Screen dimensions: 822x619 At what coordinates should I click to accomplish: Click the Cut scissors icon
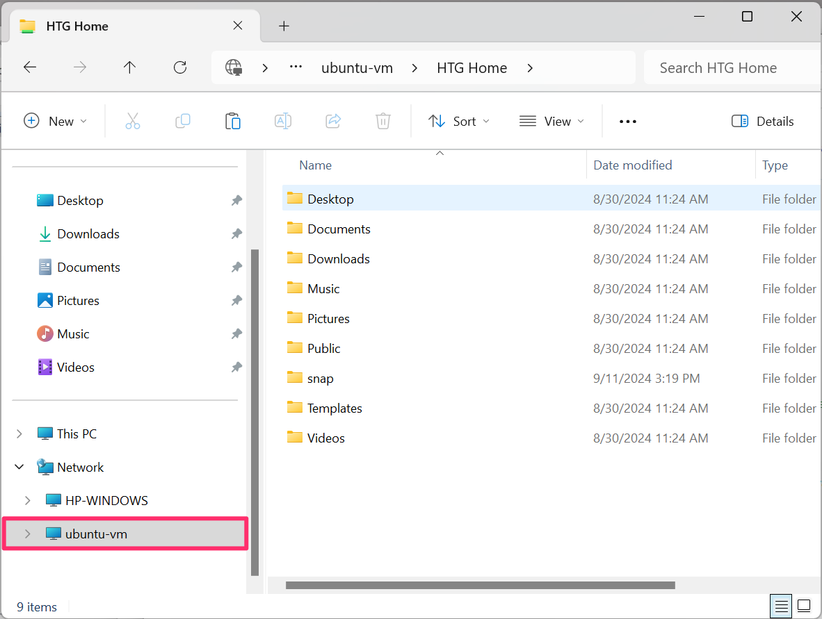pyautogui.click(x=133, y=121)
